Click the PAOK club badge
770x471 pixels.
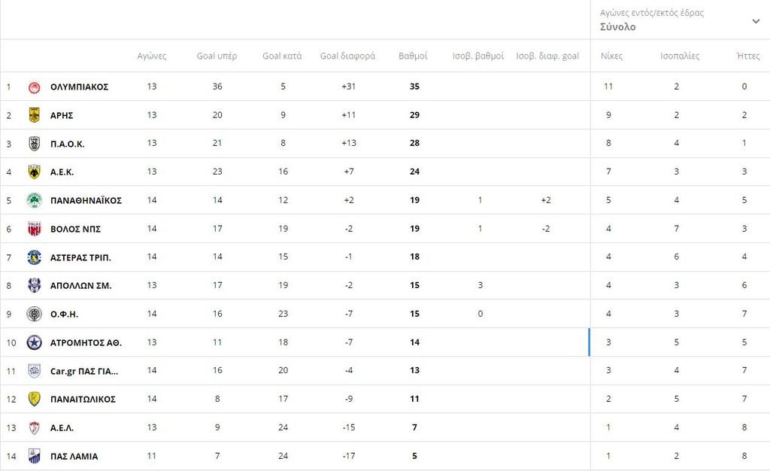(34, 144)
